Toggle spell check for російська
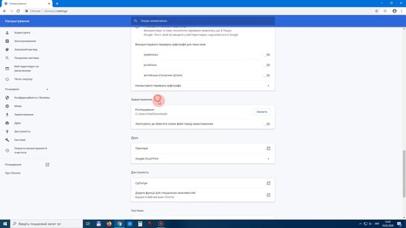 267,65
